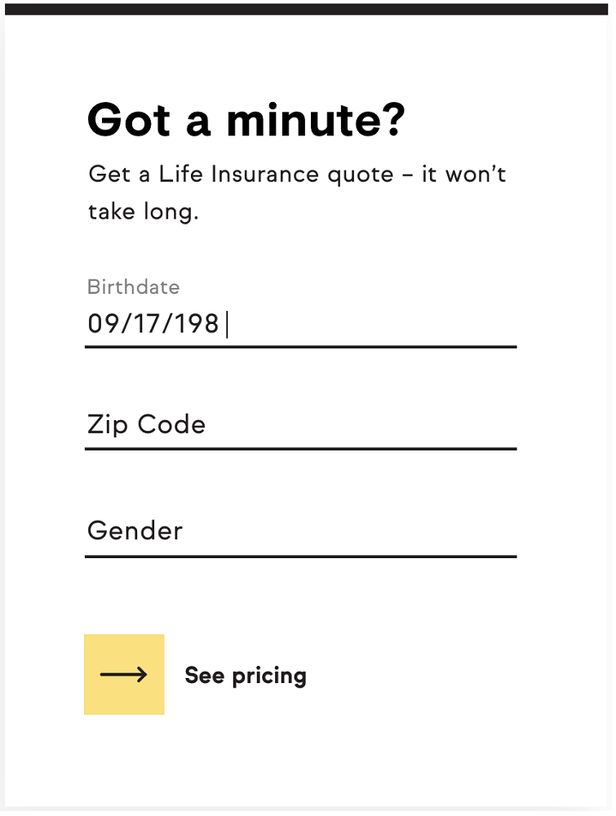Click the Zip Code placeholder text

click(146, 425)
